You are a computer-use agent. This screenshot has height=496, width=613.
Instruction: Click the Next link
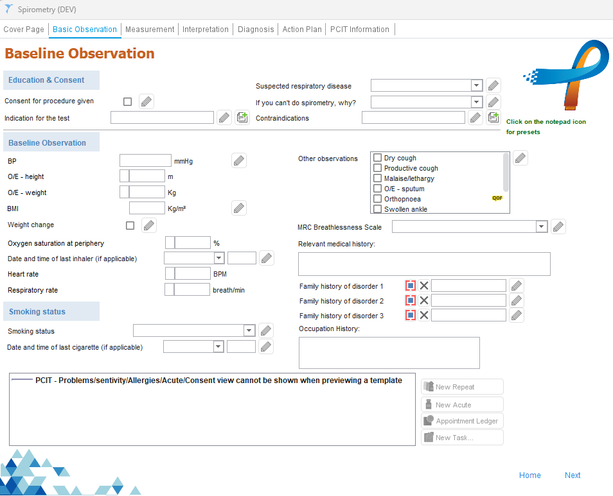573,475
